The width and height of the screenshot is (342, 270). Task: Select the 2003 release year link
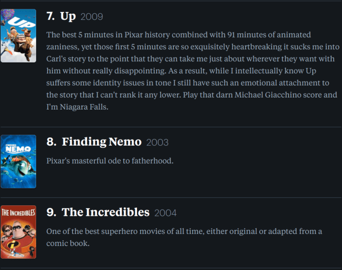click(157, 143)
